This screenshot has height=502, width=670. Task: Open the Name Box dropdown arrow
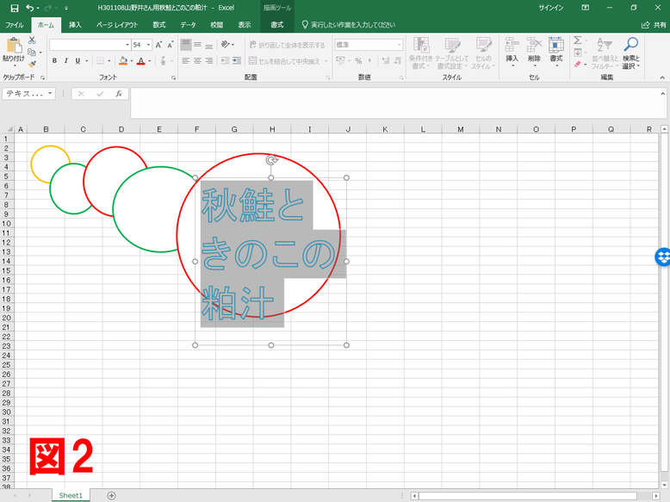pos(50,94)
